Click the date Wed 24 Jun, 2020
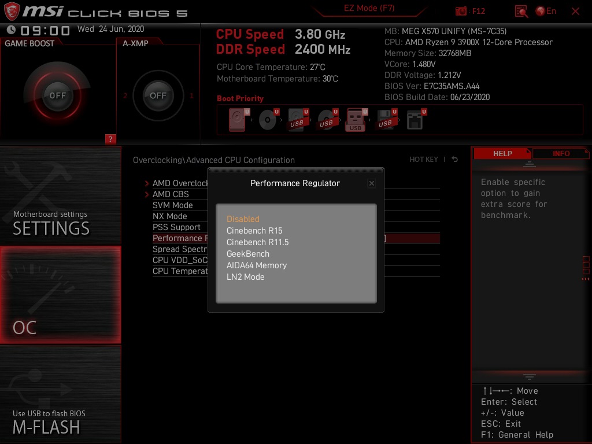 (x=110, y=29)
